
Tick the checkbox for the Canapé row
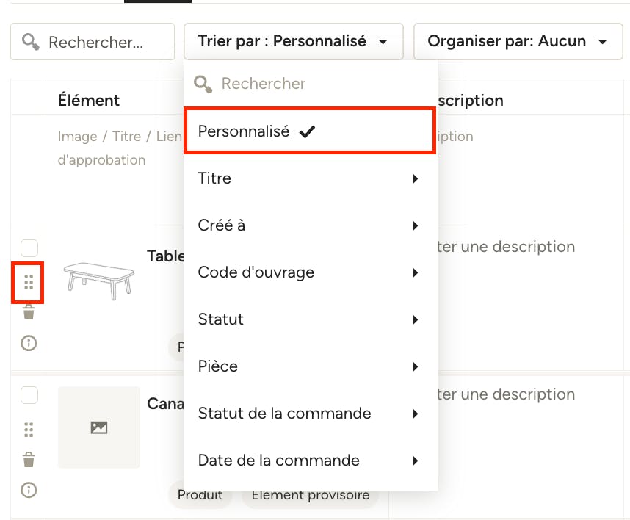(29, 395)
